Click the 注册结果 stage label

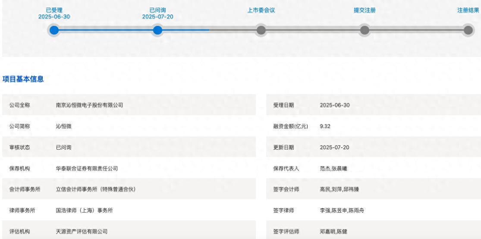(468, 10)
